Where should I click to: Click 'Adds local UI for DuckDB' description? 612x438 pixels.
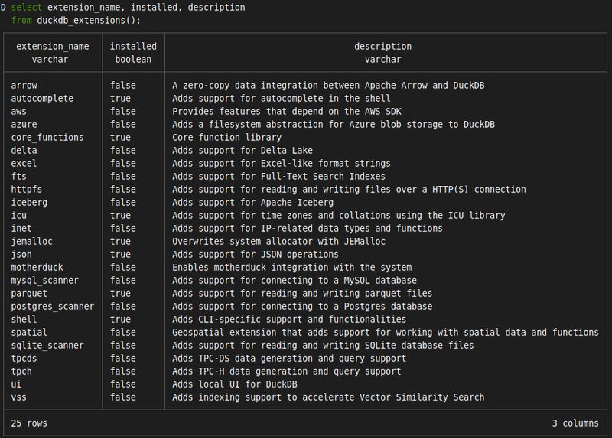[x=235, y=384]
